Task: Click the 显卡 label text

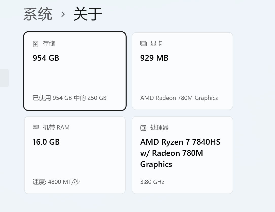Action: (x=157, y=44)
